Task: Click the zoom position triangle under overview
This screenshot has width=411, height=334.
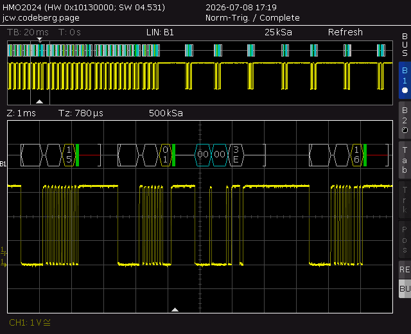Action: point(39,101)
